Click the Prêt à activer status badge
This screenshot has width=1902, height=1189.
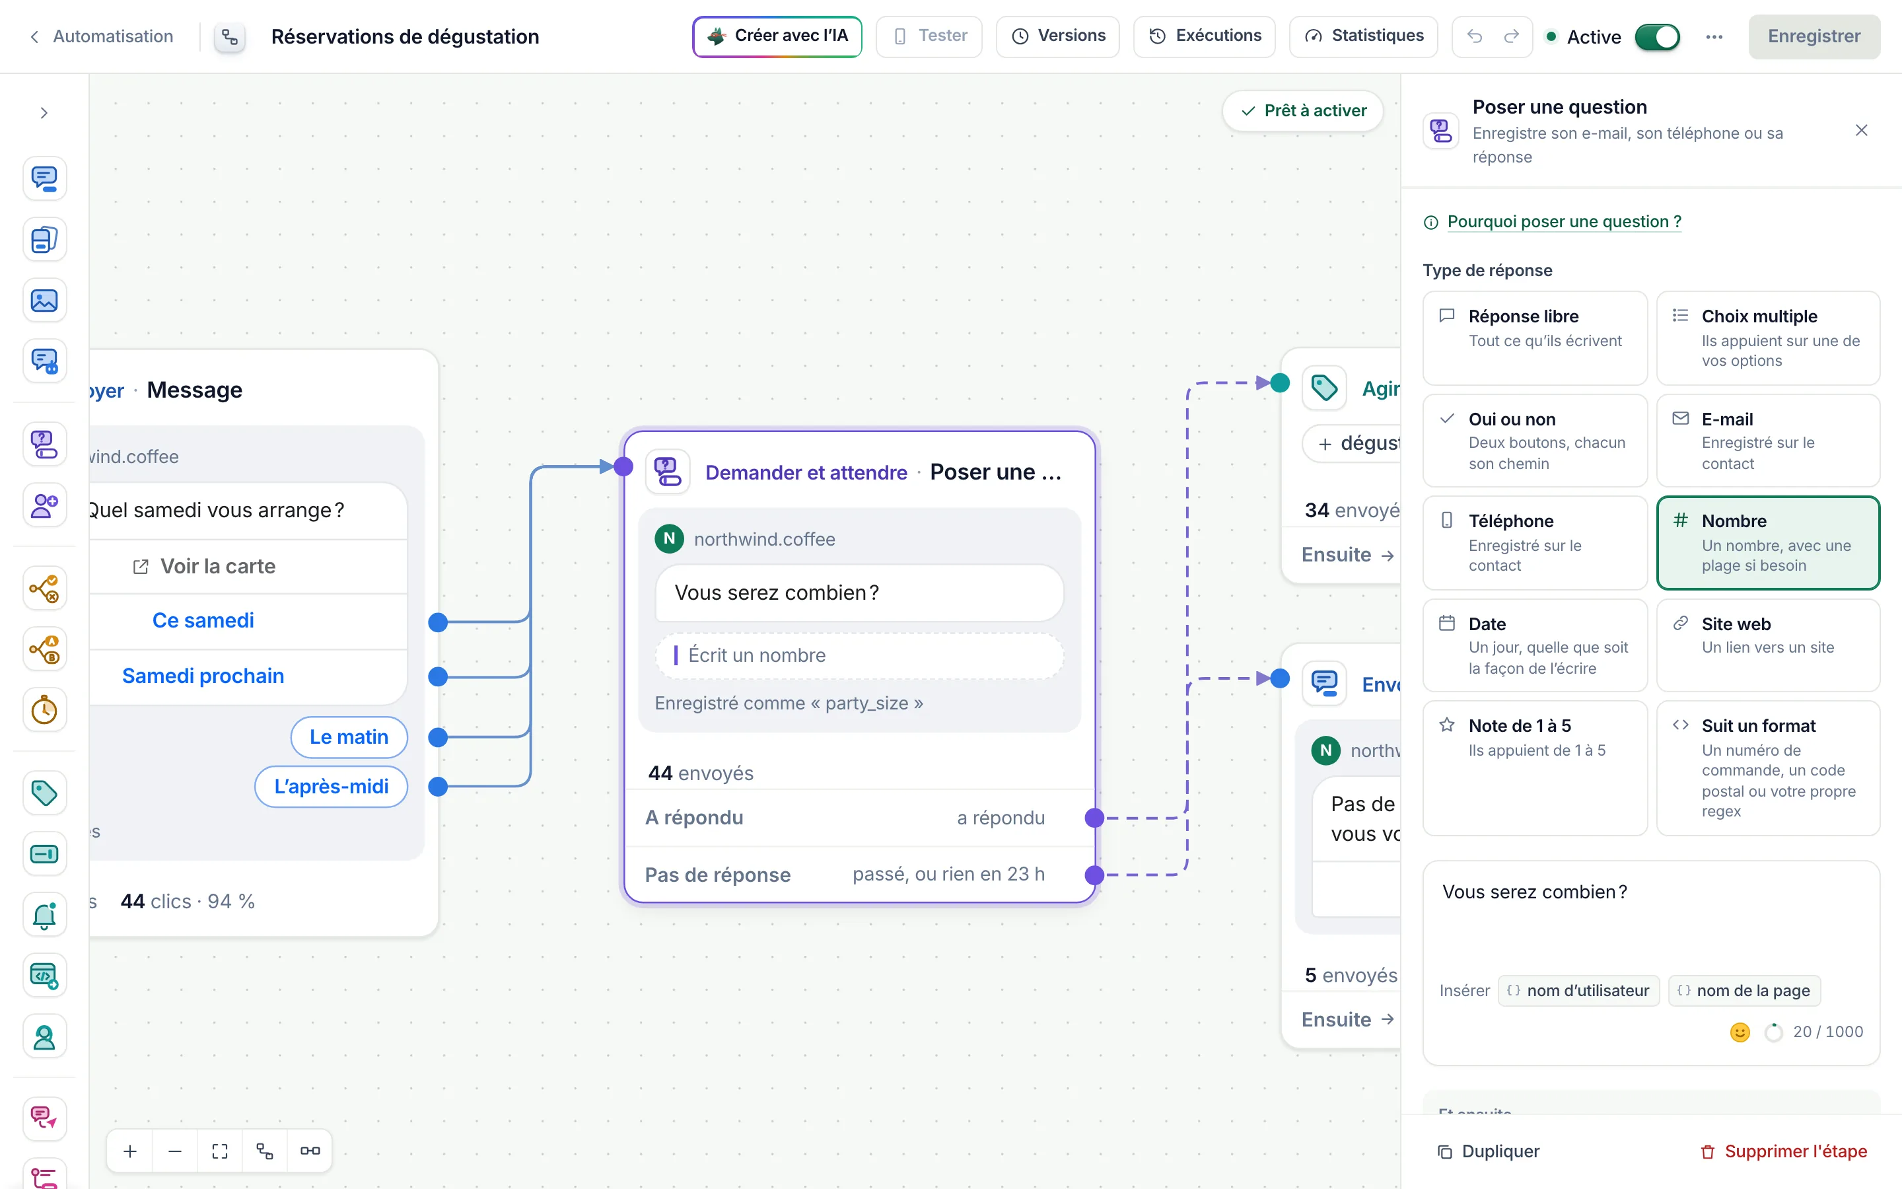click(x=1303, y=111)
